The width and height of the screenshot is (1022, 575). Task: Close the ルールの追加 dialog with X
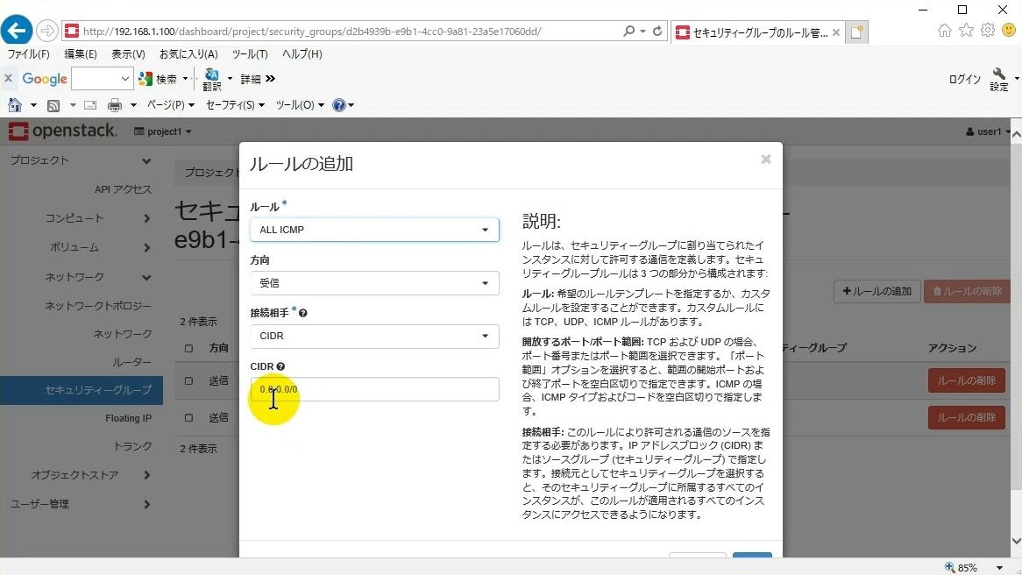click(x=766, y=159)
